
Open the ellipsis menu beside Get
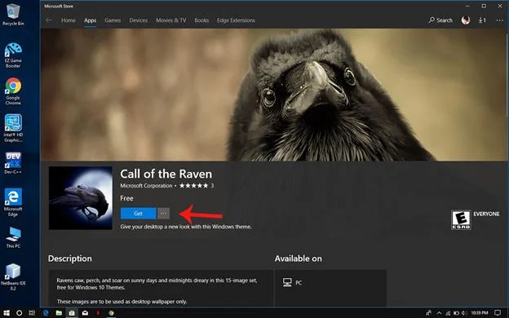pos(164,214)
